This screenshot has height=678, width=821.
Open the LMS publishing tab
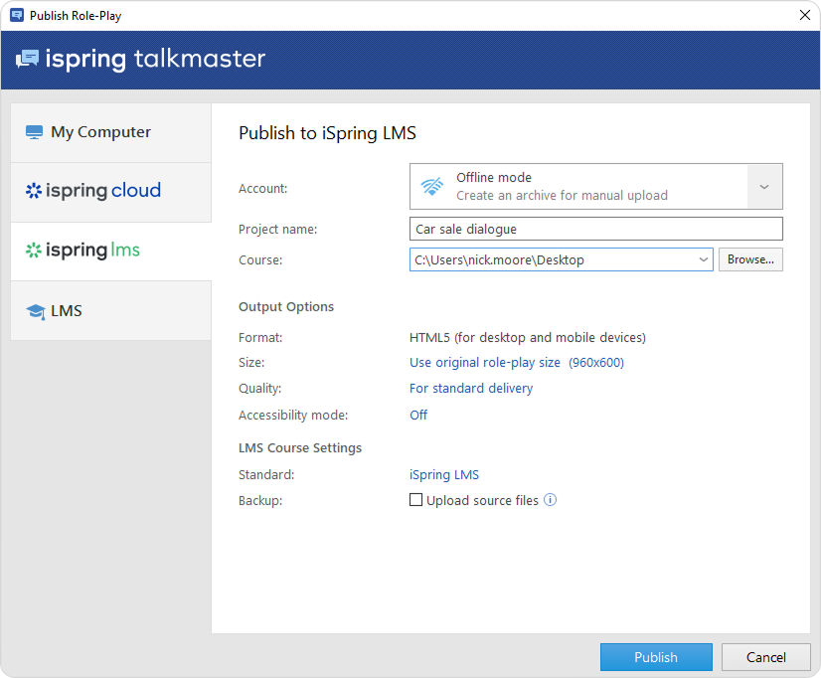point(110,311)
